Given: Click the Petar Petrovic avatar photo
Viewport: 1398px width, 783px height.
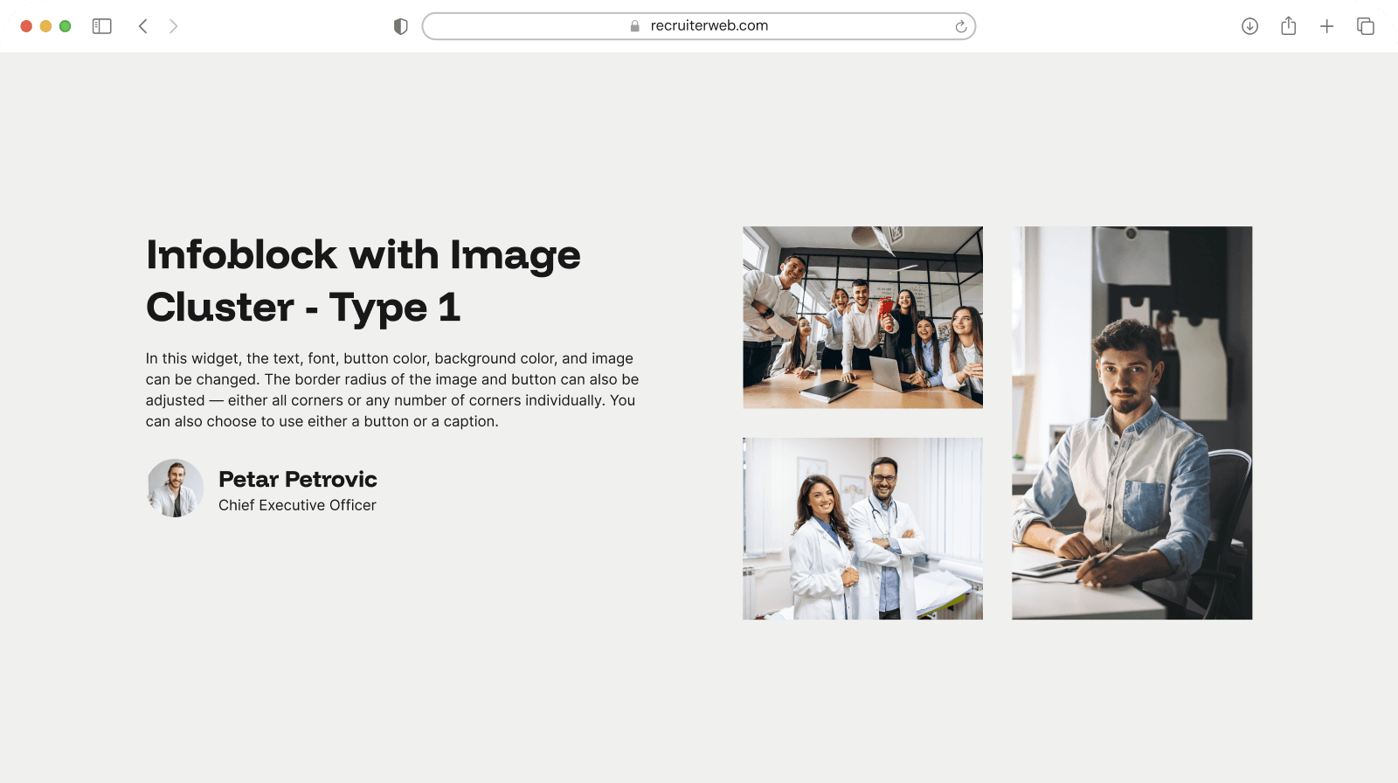Looking at the screenshot, I should (175, 489).
